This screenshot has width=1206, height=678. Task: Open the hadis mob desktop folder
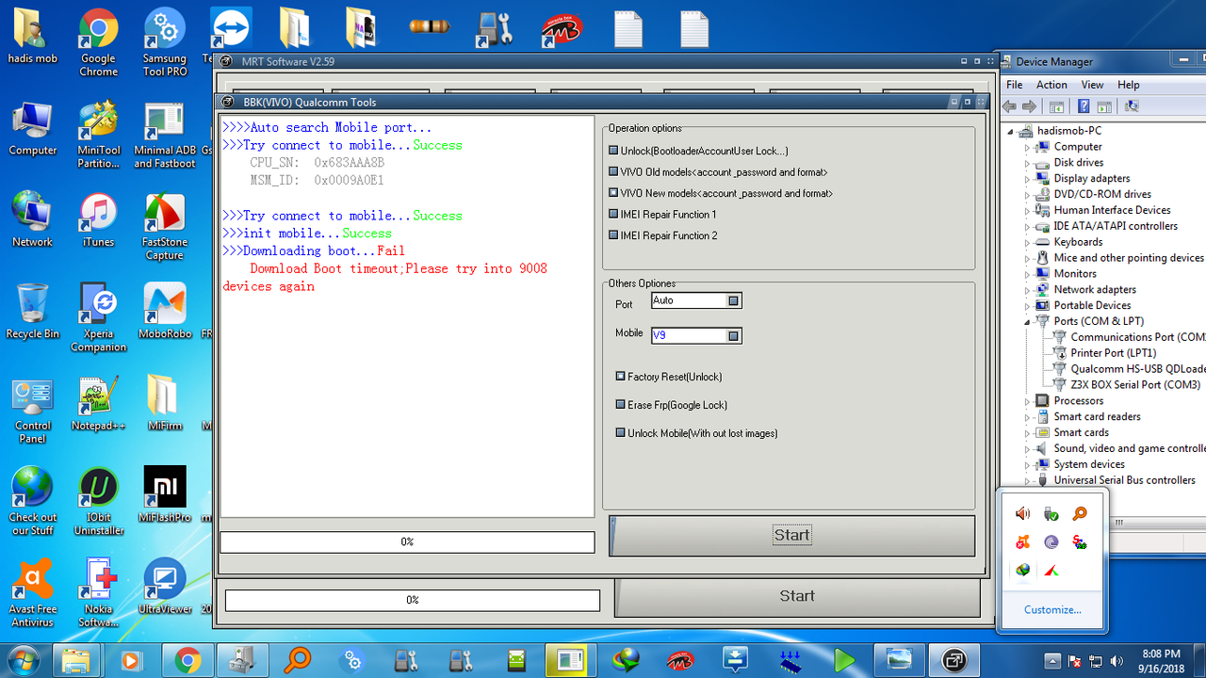click(33, 36)
